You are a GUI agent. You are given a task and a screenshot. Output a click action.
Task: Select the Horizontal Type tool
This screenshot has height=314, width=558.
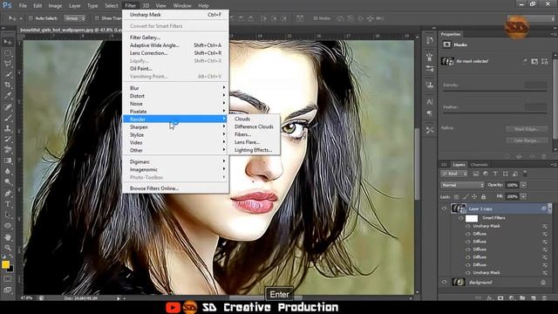pos(8,204)
